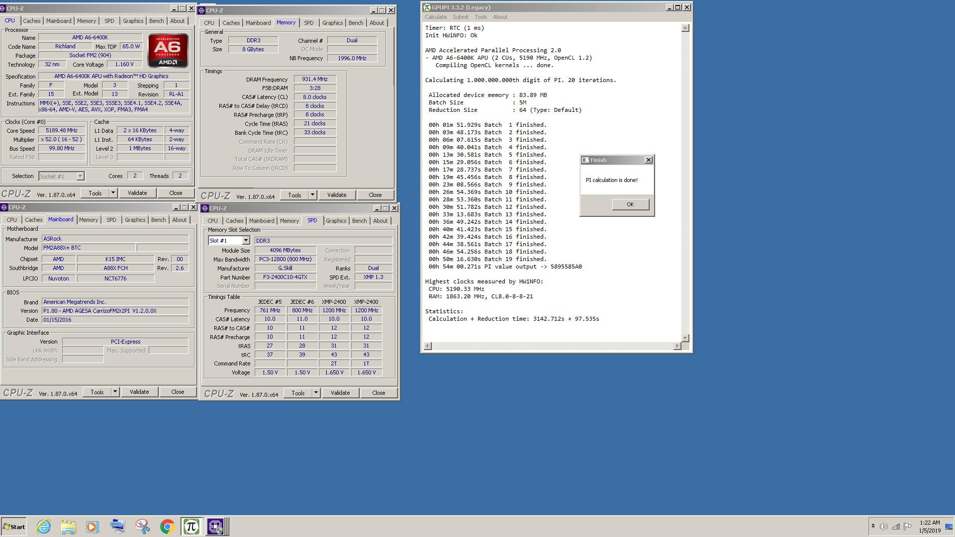Screen dimensions: 955x537
Task: Close the Finish dialog with X
Action: (648, 160)
